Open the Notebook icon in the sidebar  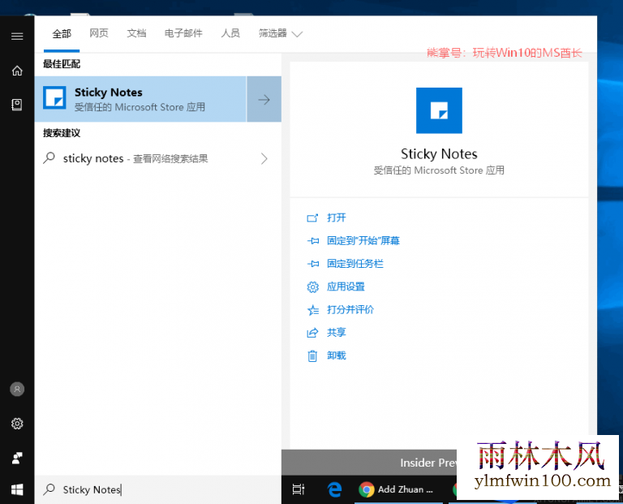(17, 105)
